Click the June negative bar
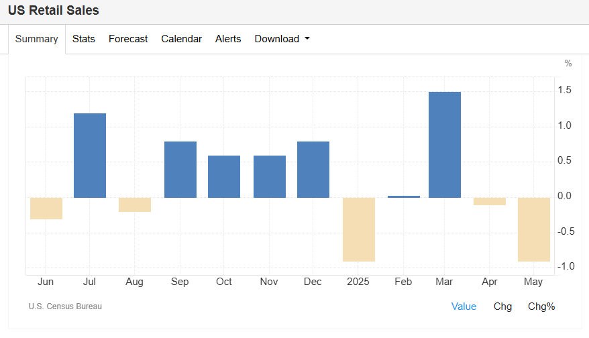The height and width of the screenshot is (338, 589). coord(46,209)
